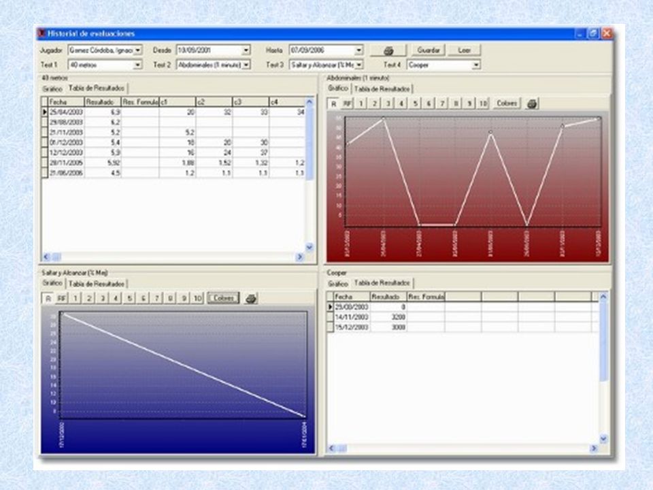Click the Fecha column header in the Cooper table

pyautogui.click(x=352, y=297)
